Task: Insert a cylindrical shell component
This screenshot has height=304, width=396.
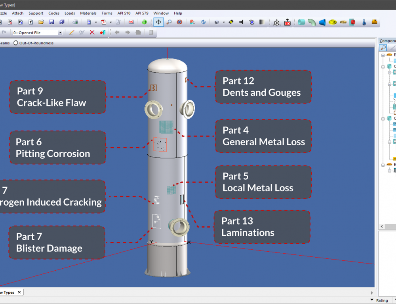Action: point(301,22)
